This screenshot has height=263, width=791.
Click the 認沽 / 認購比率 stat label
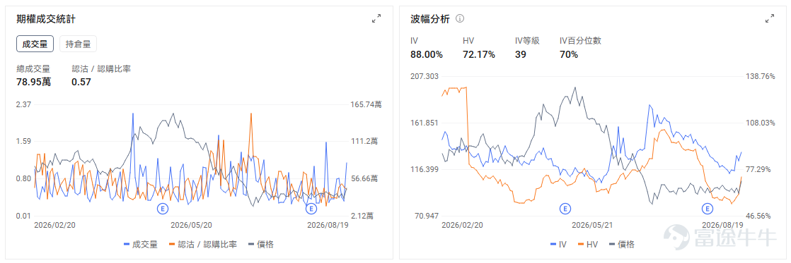[101, 68]
